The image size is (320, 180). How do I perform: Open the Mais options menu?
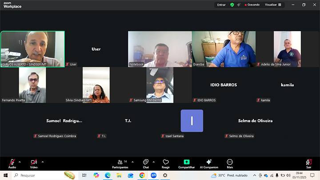tap(230, 163)
